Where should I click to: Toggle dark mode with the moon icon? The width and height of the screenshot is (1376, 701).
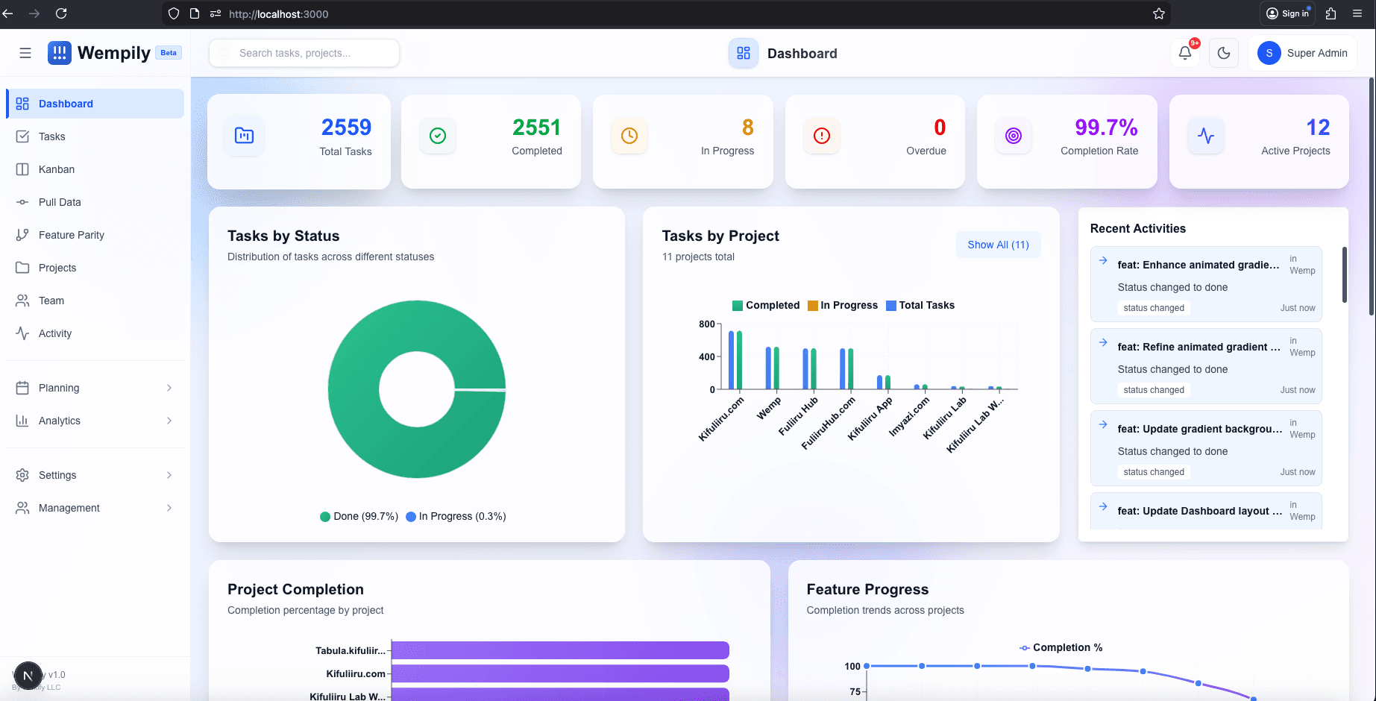tap(1223, 53)
